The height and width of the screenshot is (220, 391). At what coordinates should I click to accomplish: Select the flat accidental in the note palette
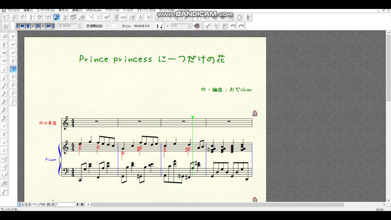click(x=4, y=142)
